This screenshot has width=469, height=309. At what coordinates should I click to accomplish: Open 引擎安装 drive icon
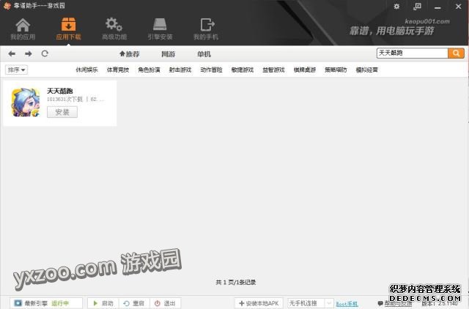coord(160,29)
